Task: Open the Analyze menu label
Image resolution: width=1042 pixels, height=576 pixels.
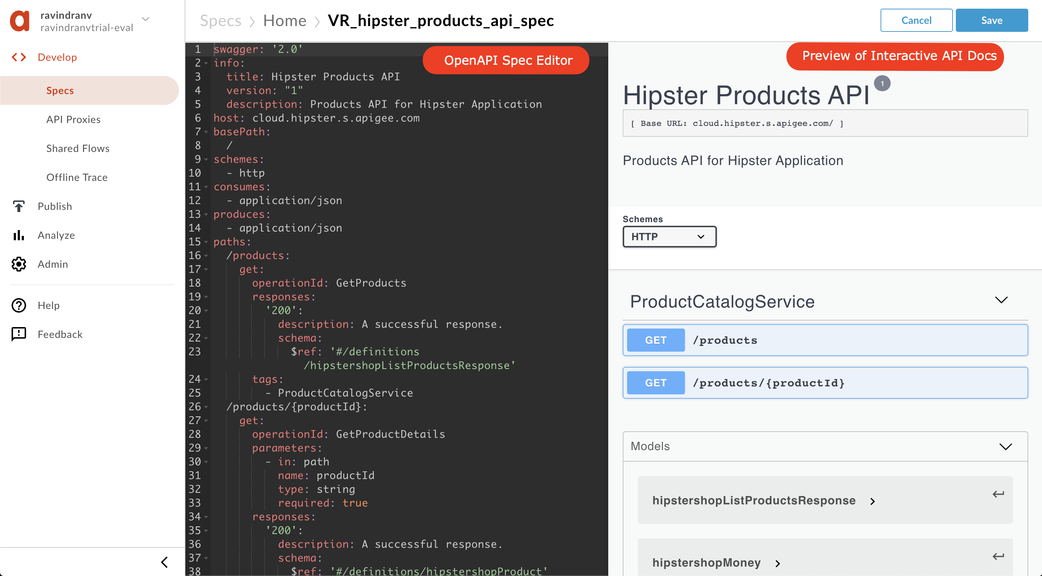Action: tap(56, 235)
